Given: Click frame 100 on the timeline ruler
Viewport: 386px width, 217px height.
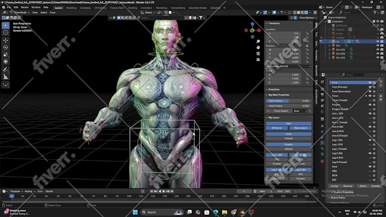Looking at the screenshot, I should (x=129, y=196).
